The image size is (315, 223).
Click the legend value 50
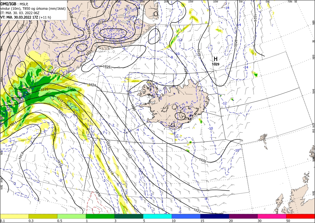click(x=288, y=221)
